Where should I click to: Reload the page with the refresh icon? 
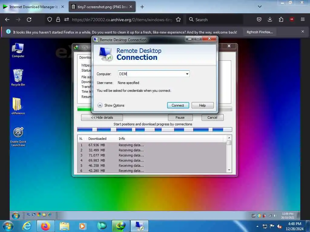[29, 20]
